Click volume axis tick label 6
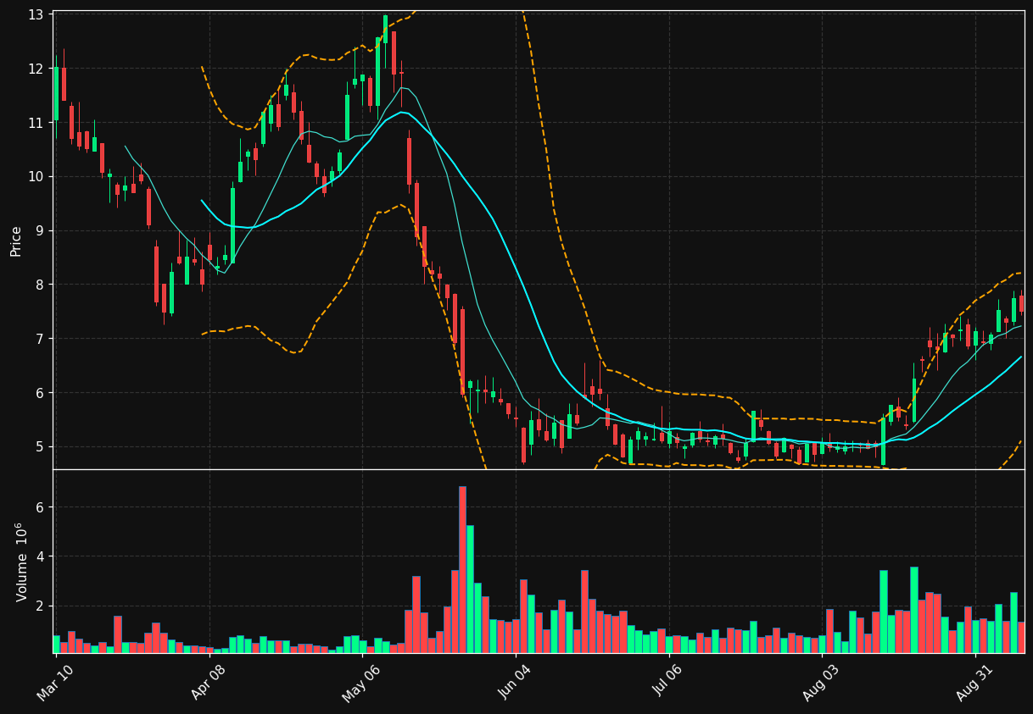1033x714 pixels. (x=40, y=507)
